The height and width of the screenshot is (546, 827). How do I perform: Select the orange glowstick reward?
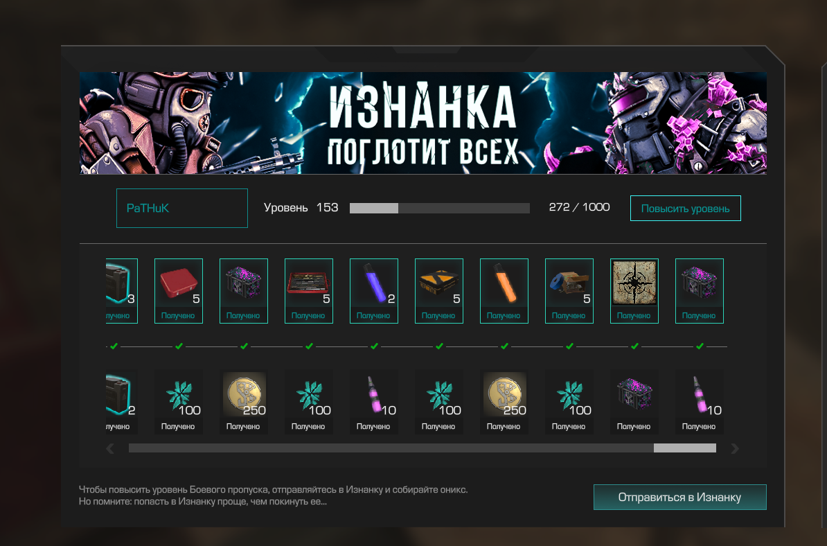pyautogui.click(x=504, y=291)
